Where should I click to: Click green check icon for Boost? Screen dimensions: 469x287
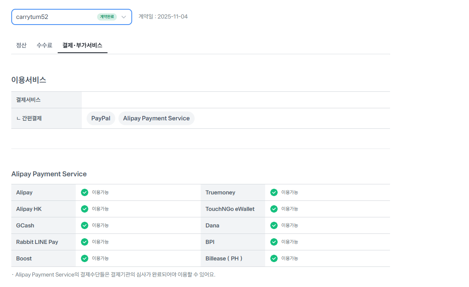pyautogui.click(x=85, y=258)
